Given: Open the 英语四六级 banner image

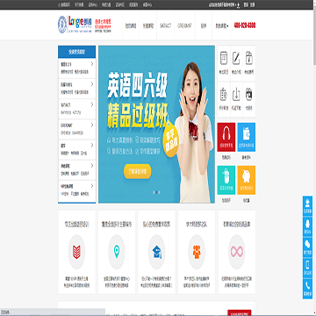Looking at the screenshot, I should coord(156,125).
